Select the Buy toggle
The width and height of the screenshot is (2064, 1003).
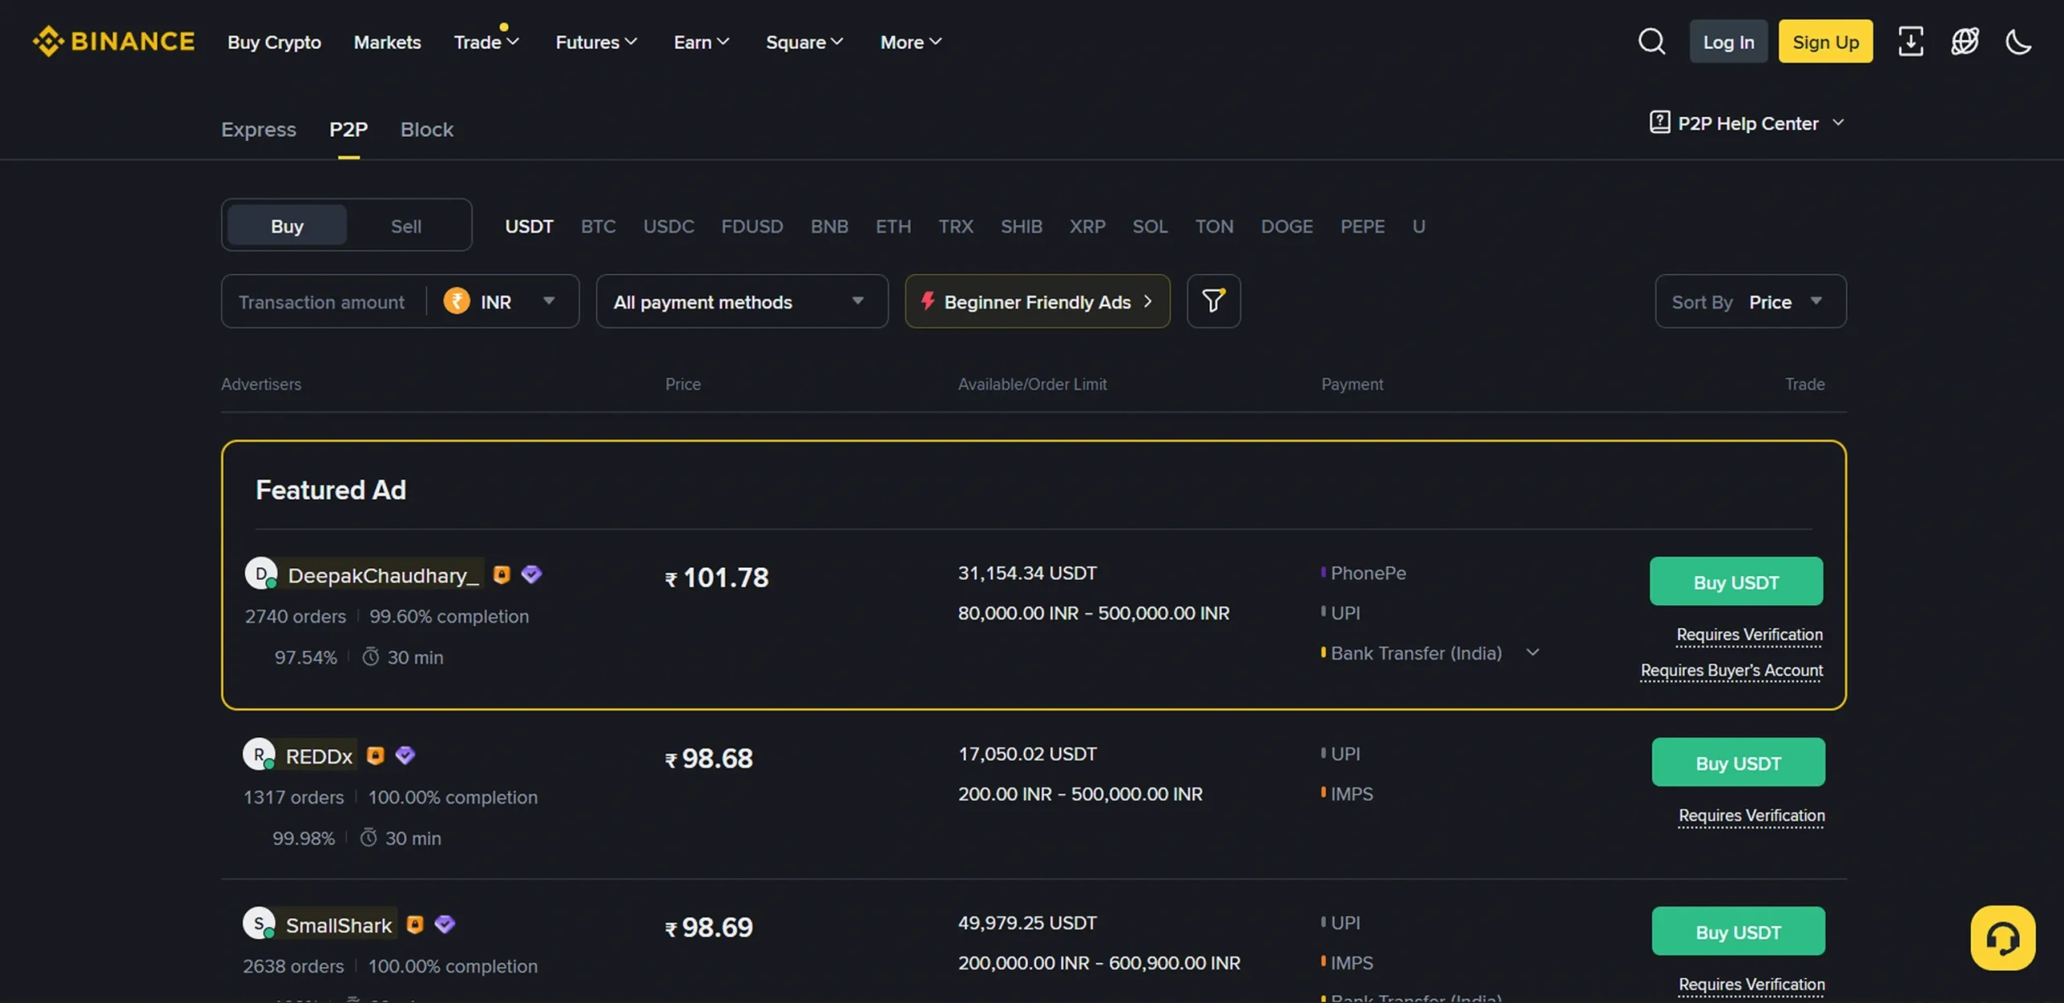coord(287,225)
